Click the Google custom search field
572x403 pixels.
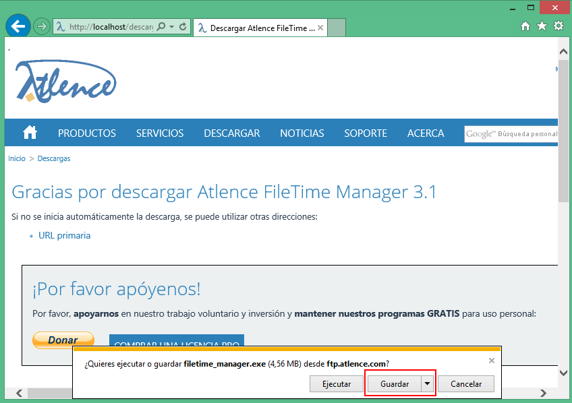(x=511, y=133)
